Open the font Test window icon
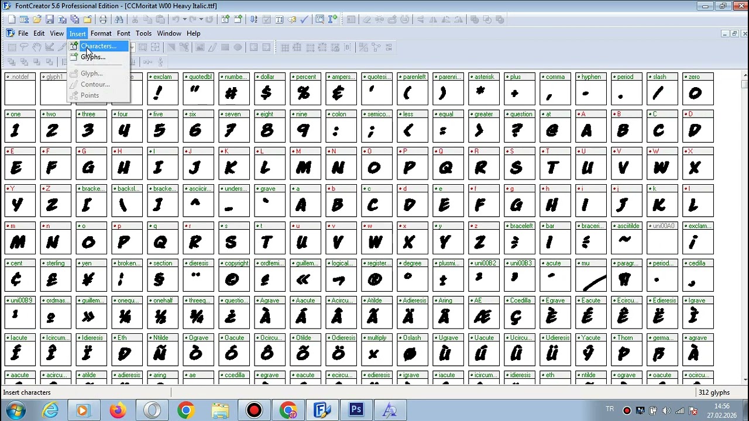749x421 pixels. [319, 19]
